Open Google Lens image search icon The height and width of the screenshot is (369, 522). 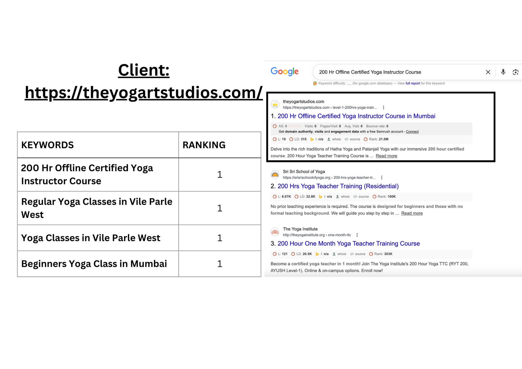pyautogui.click(x=515, y=72)
